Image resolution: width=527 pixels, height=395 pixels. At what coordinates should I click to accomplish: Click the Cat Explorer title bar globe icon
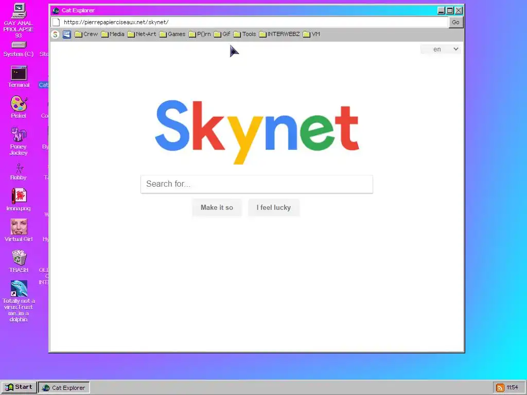coord(56,10)
